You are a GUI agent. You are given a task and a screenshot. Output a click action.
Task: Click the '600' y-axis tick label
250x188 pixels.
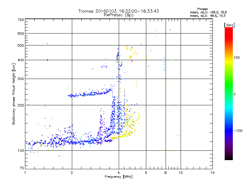tap(21, 34)
